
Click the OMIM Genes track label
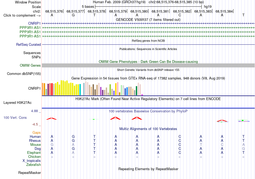pos(30,65)
